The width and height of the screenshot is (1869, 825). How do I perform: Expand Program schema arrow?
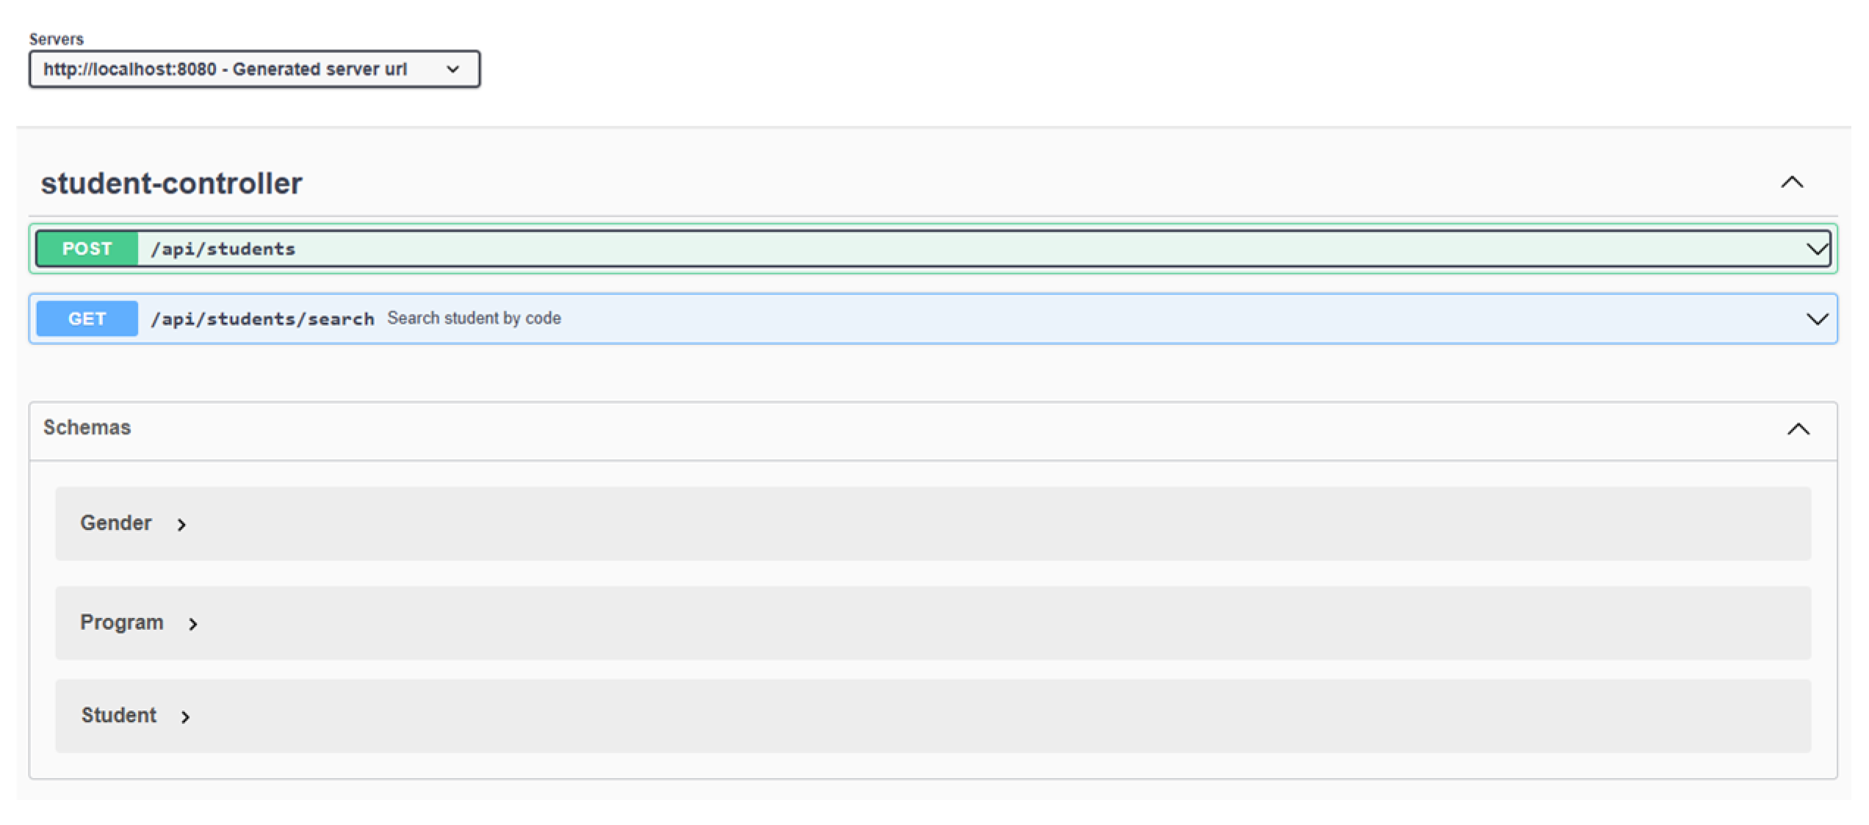click(192, 624)
